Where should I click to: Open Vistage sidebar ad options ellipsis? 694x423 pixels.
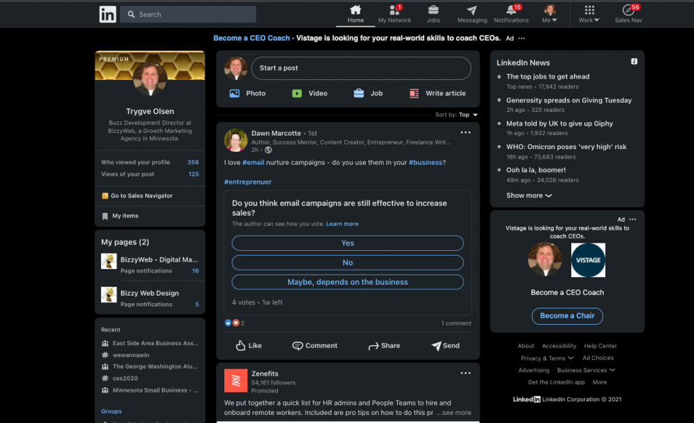(632, 220)
